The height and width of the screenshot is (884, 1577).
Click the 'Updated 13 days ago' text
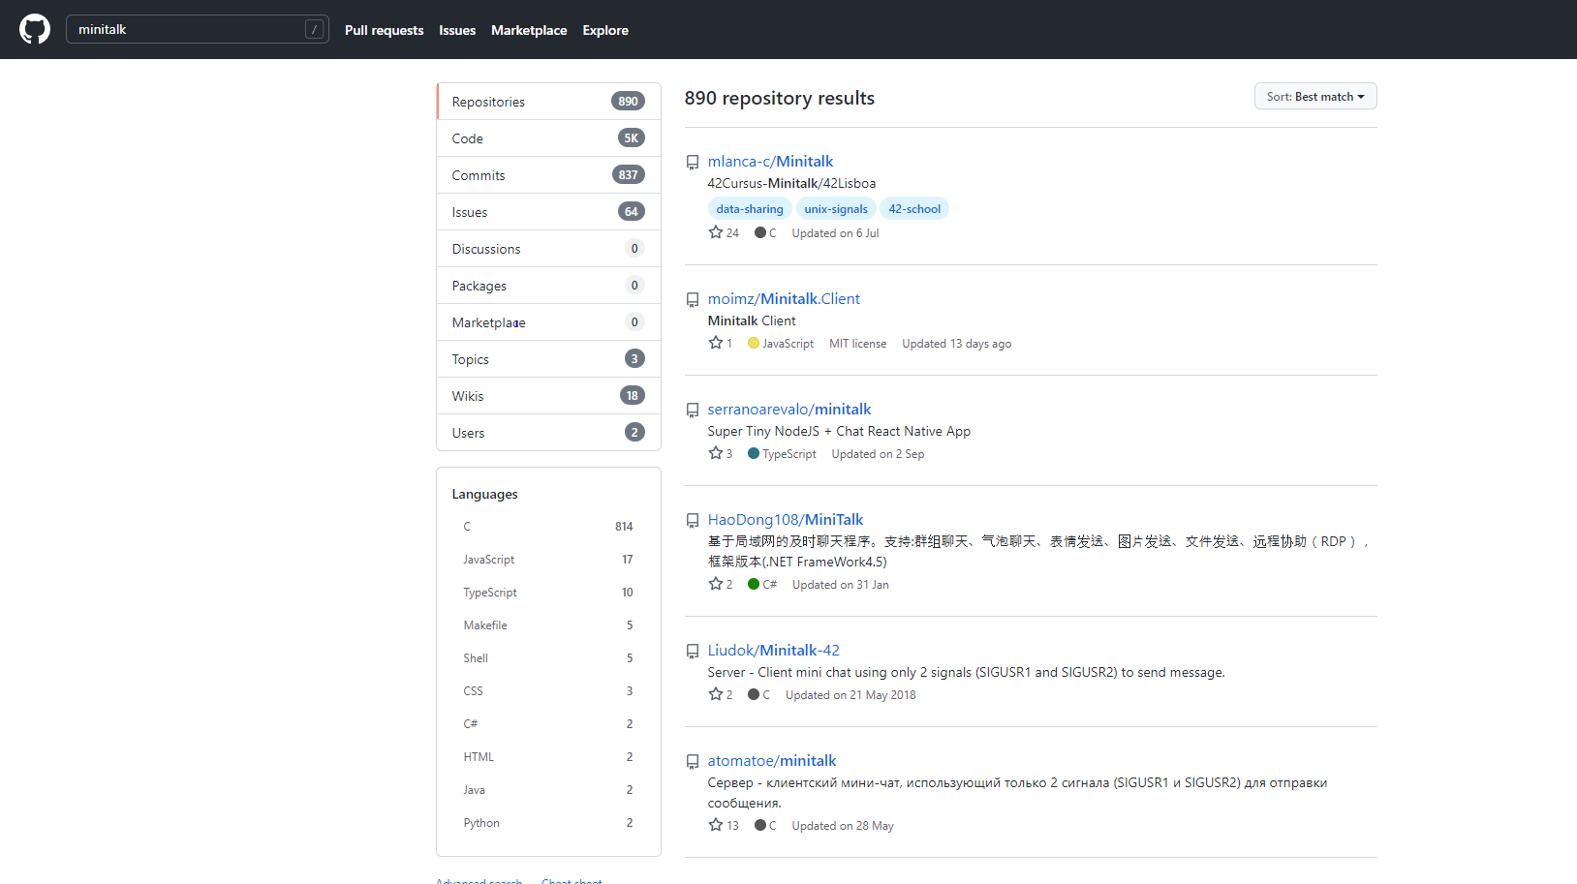pyautogui.click(x=956, y=344)
